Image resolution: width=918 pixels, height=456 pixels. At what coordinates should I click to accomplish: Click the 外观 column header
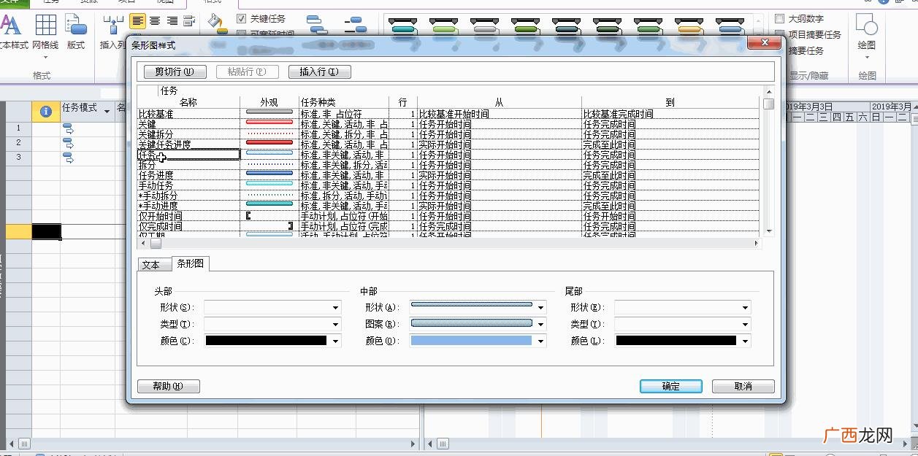tap(269, 103)
